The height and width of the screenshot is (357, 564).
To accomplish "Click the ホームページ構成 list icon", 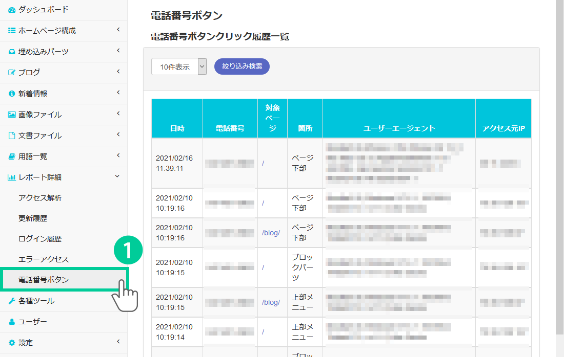I will tap(12, 31).
